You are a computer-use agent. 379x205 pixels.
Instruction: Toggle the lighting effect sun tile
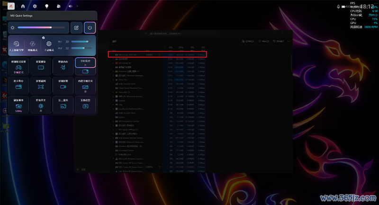point(41,105)
